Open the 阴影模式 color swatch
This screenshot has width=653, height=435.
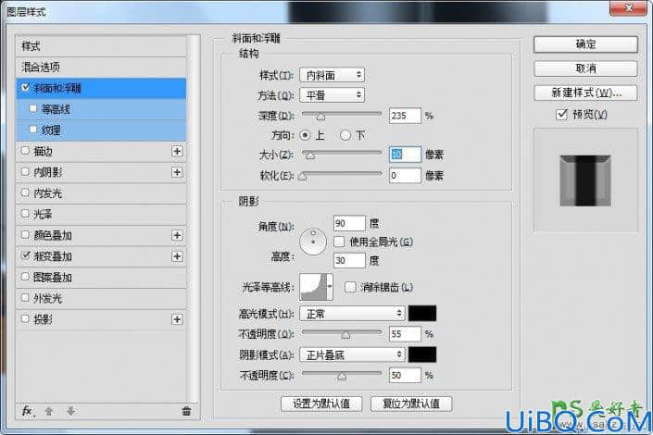(422, 354)
